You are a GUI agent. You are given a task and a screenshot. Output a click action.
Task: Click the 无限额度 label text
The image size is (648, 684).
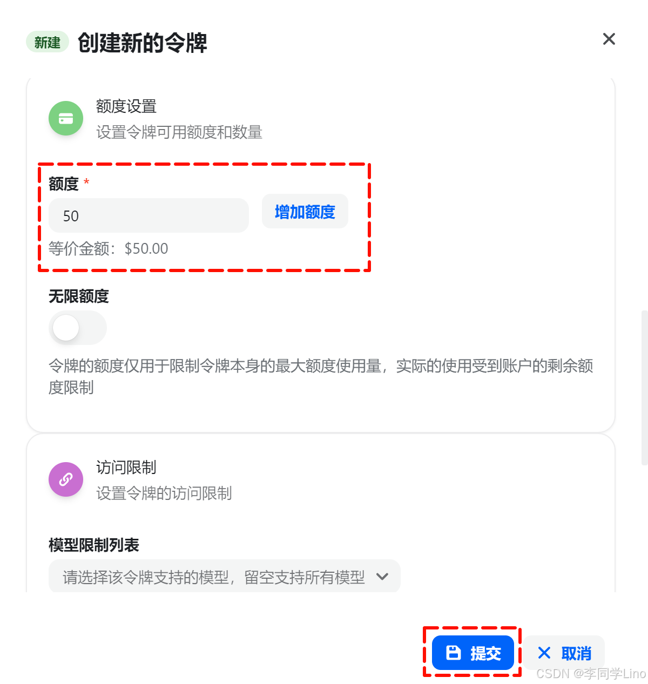coord(79,296)
